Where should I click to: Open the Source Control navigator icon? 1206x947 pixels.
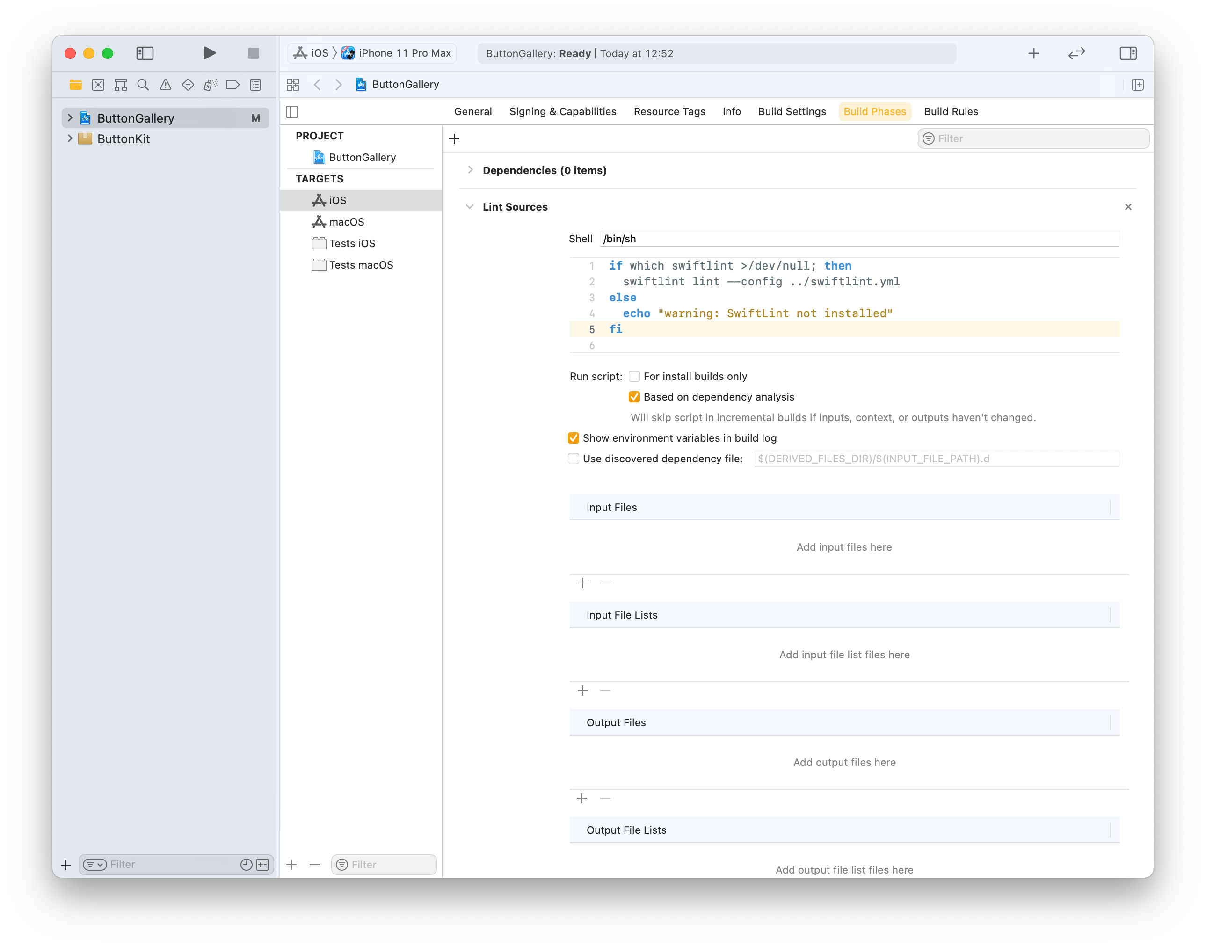(x=98, y=85)
